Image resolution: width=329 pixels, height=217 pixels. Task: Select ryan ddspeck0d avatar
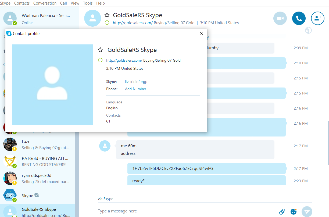(x=10, y=178)
